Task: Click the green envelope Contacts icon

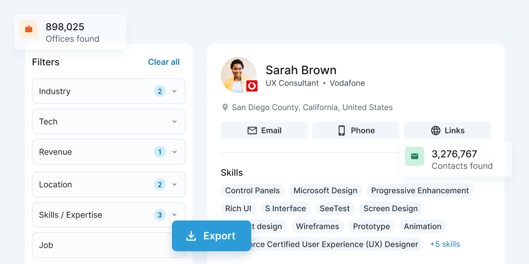Action: [414, 156]
